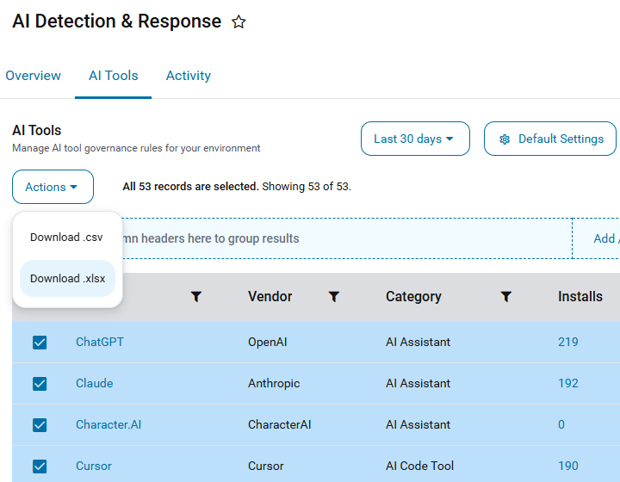Open the ChatGPT tool link
620x482 pixels.
[100, 342]
